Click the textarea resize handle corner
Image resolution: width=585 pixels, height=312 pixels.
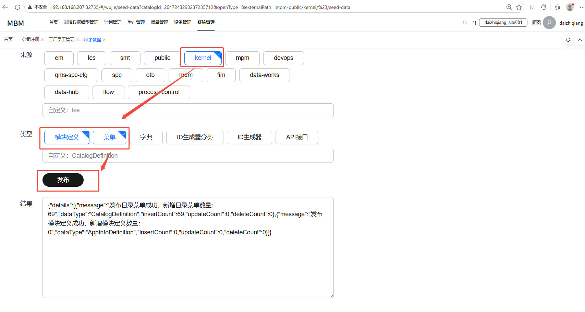tap(332, 296)
